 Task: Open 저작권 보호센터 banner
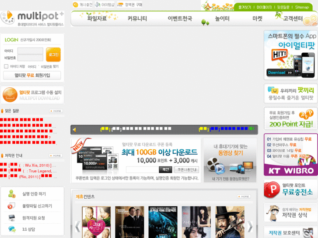(x=290, y=232)
